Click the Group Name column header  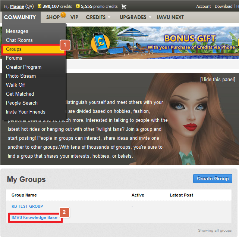(24, 195)
